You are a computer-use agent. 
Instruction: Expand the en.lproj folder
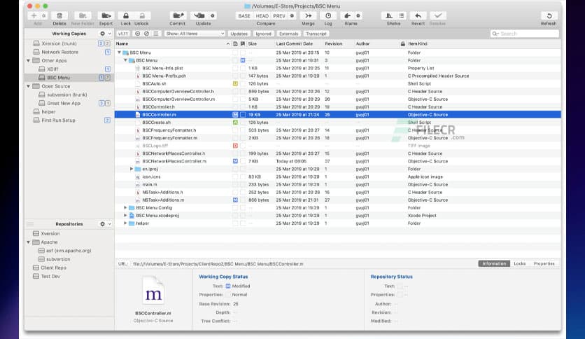pos(132,169)
